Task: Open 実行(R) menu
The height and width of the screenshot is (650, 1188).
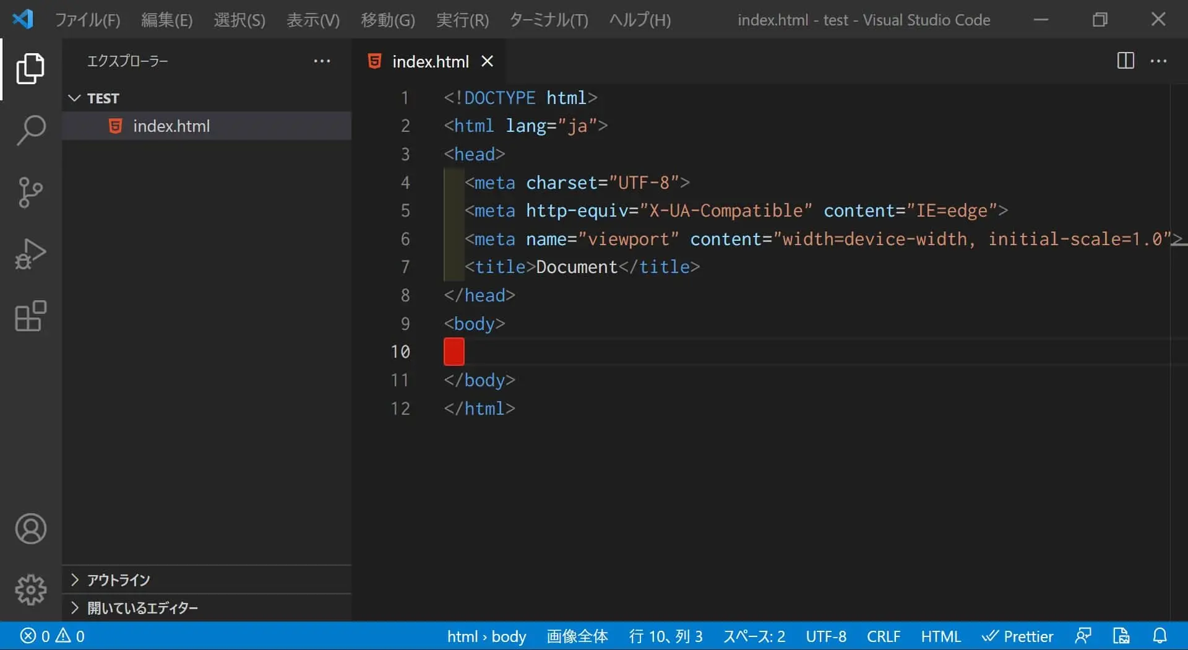Action: [x=462, y=20]
